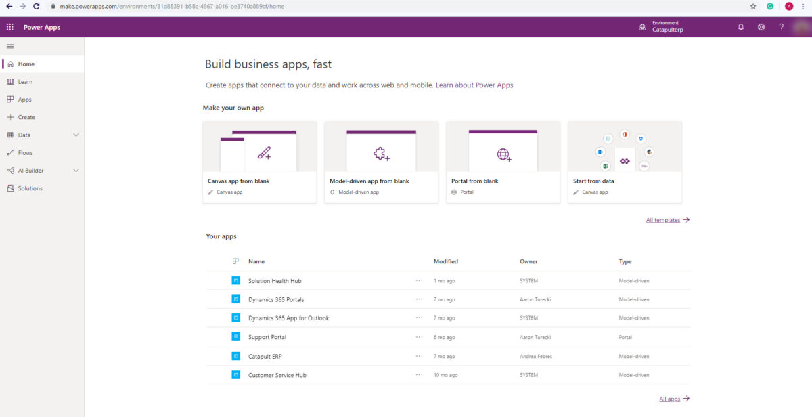Choose the Start from data card
The image size is (812, 417).
[x=625, y=162]
